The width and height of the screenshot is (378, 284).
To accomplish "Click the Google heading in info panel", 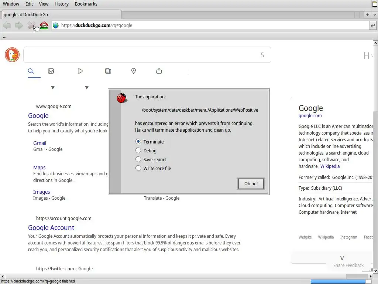I will (x=310, y=108).
